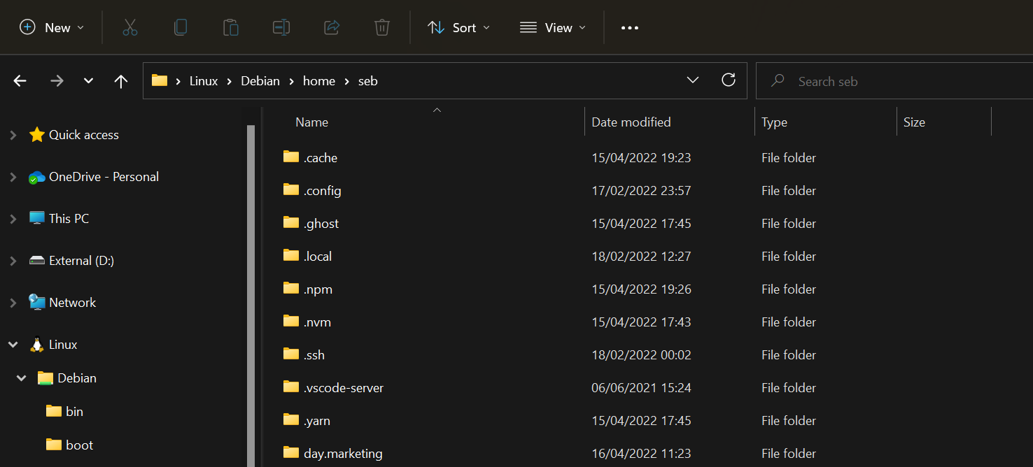Screen dimensions: 1033x467
Task: Sort files by Date modified column
Action: [x=631, y=122]
